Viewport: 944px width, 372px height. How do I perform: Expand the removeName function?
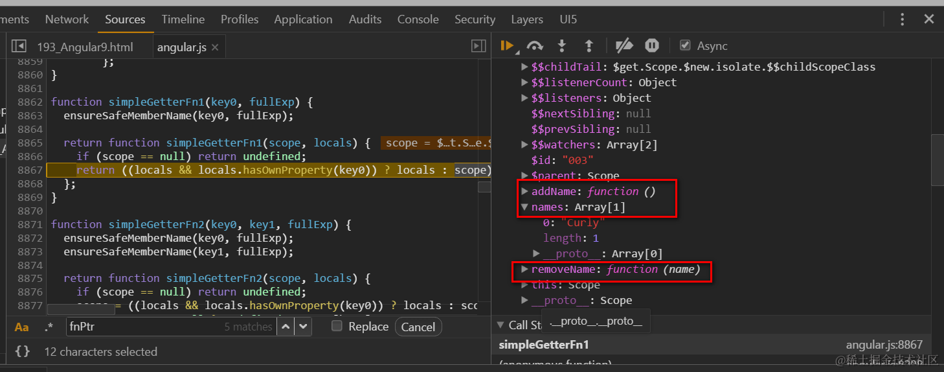(x=525, y=269)
